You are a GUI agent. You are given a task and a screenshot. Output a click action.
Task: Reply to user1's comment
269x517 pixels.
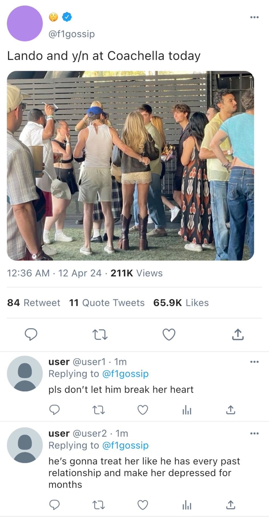point(54,410)
